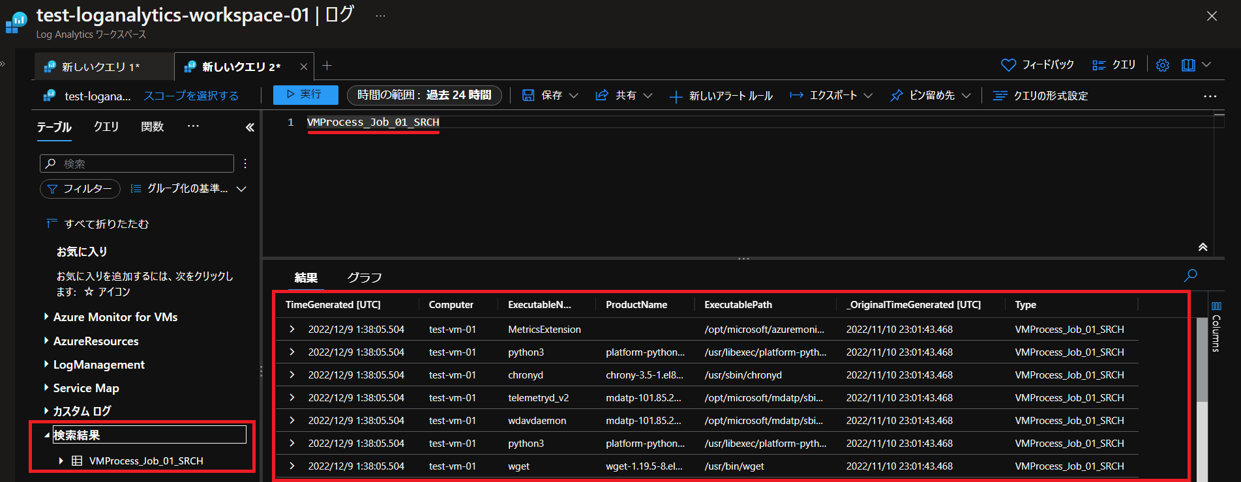This screenshot has width=1241, height=482.
Task: Expand the カスタム ログ group
Action: 46,411
